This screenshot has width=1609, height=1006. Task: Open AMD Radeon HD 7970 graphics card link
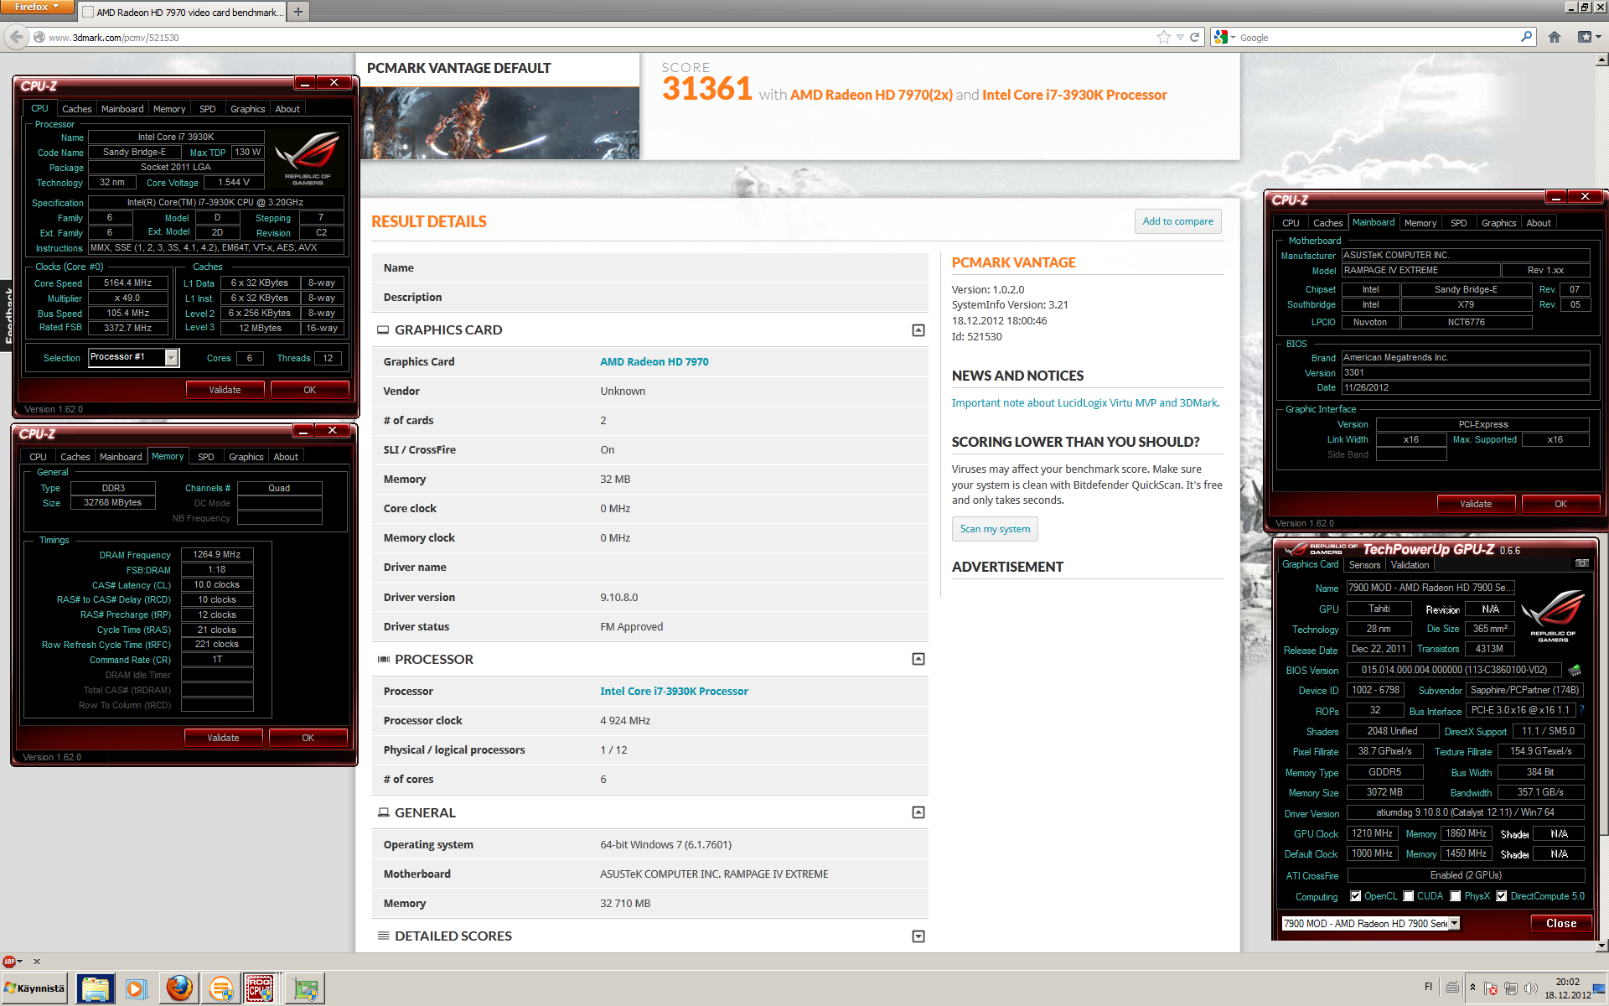click(654, 361)
